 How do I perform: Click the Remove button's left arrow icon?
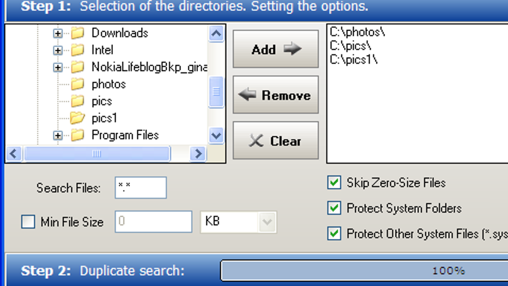pos(247,94)
